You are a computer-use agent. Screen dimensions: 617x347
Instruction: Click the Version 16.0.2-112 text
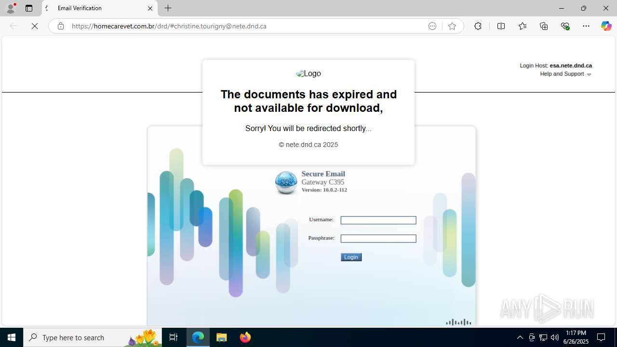[324, 190]
